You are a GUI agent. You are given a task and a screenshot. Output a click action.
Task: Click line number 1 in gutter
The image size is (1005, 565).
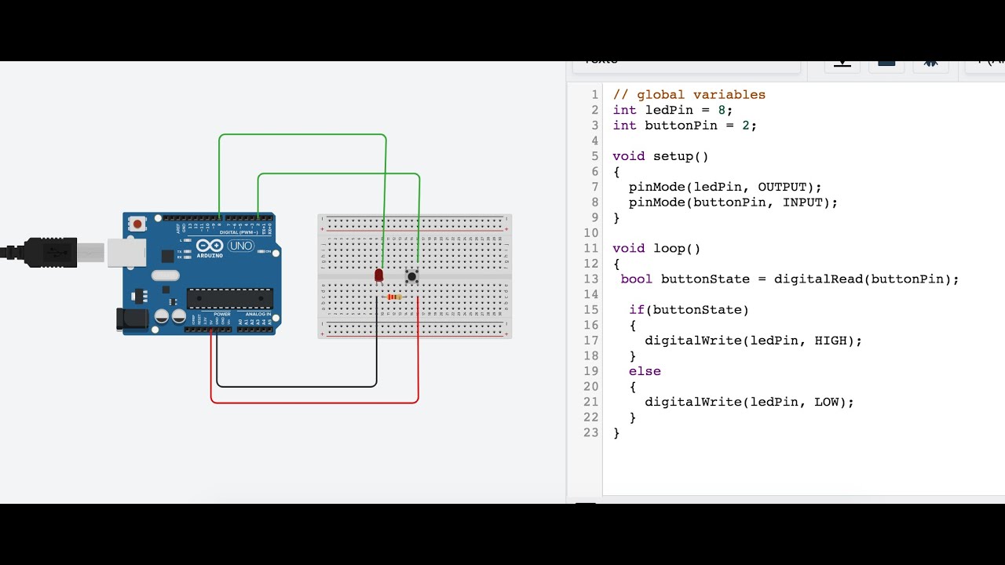click(595, 95)
